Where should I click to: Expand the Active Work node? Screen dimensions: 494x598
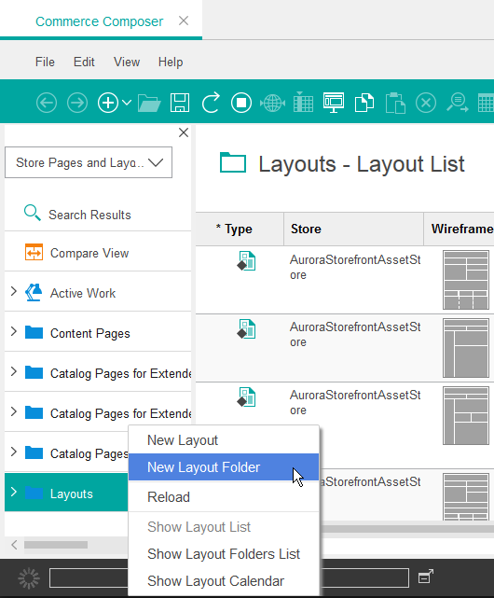pyautogui.click(x=14, y=291)
